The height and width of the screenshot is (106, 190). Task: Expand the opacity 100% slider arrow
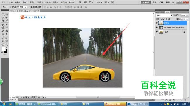pyautogui.click(x=187, y=15)
